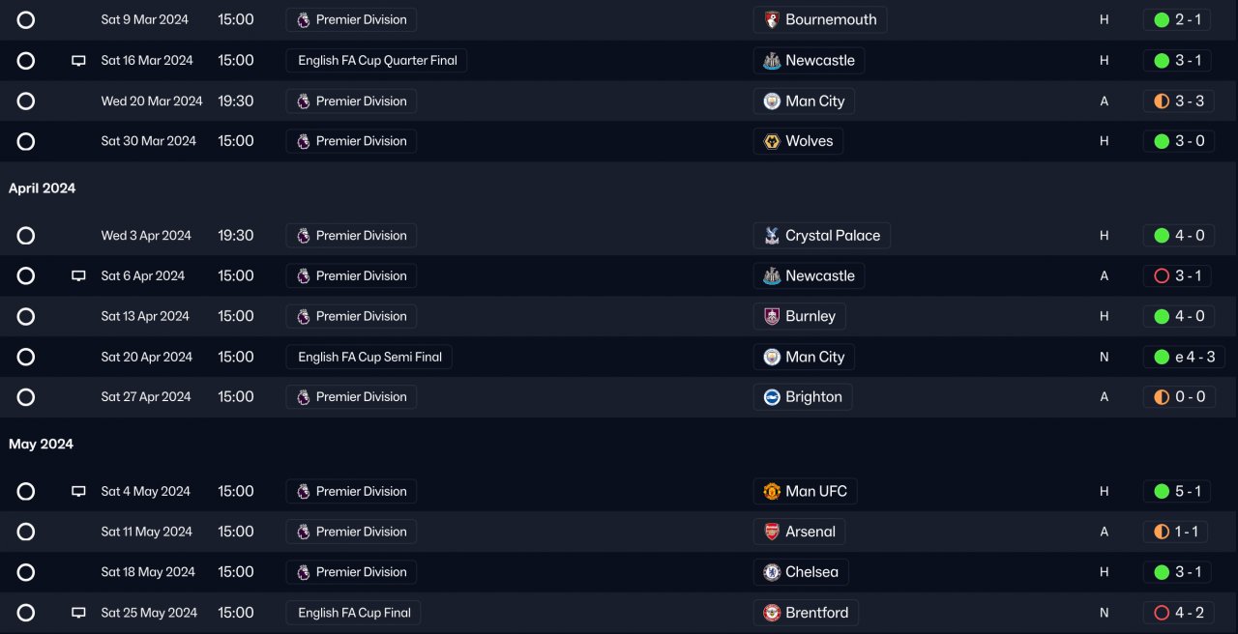Screen dimensions: 1238x634
Task: Select the radio circle for 13 Apr Burnley match
Action: [26, 316]
